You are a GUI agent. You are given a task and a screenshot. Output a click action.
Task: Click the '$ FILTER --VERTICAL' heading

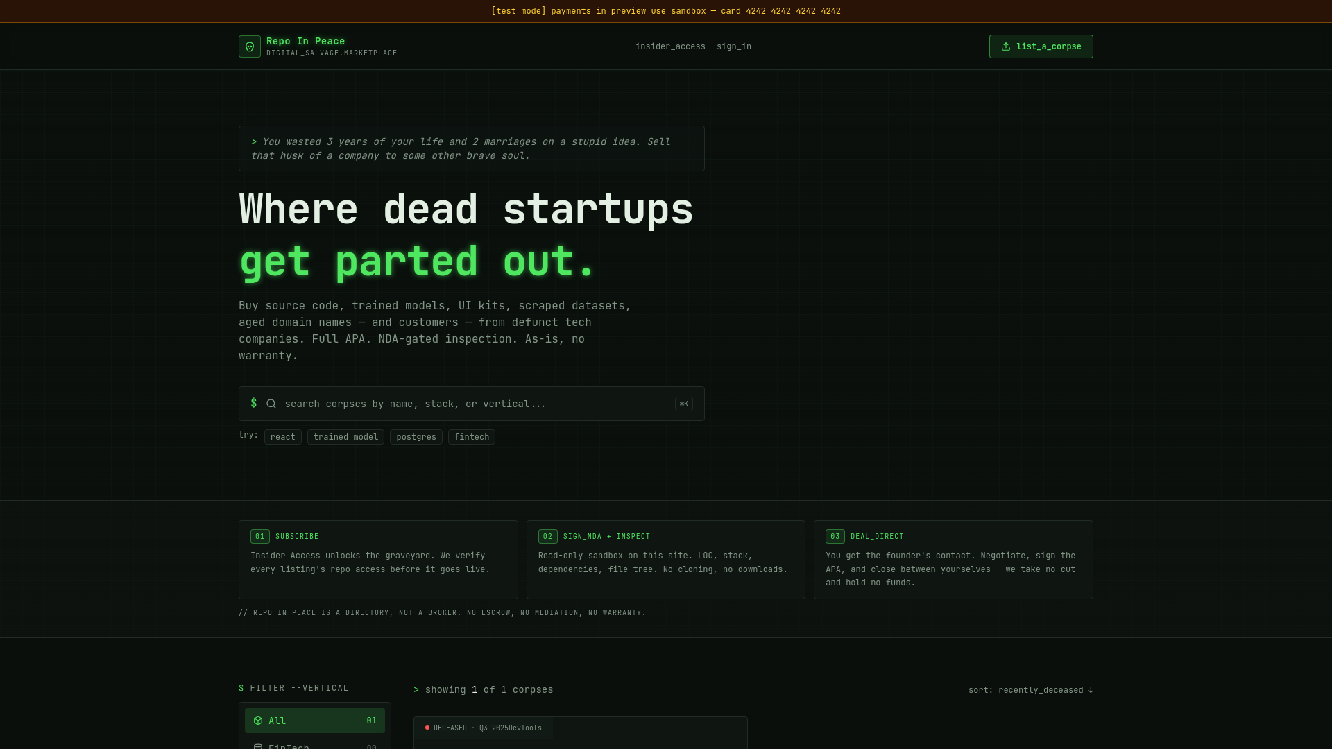pos(293,688)
